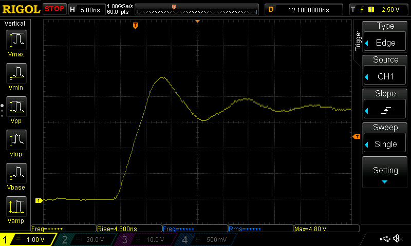
Task: Change the trigger Slope rising edge option
Action: (385, 105)
